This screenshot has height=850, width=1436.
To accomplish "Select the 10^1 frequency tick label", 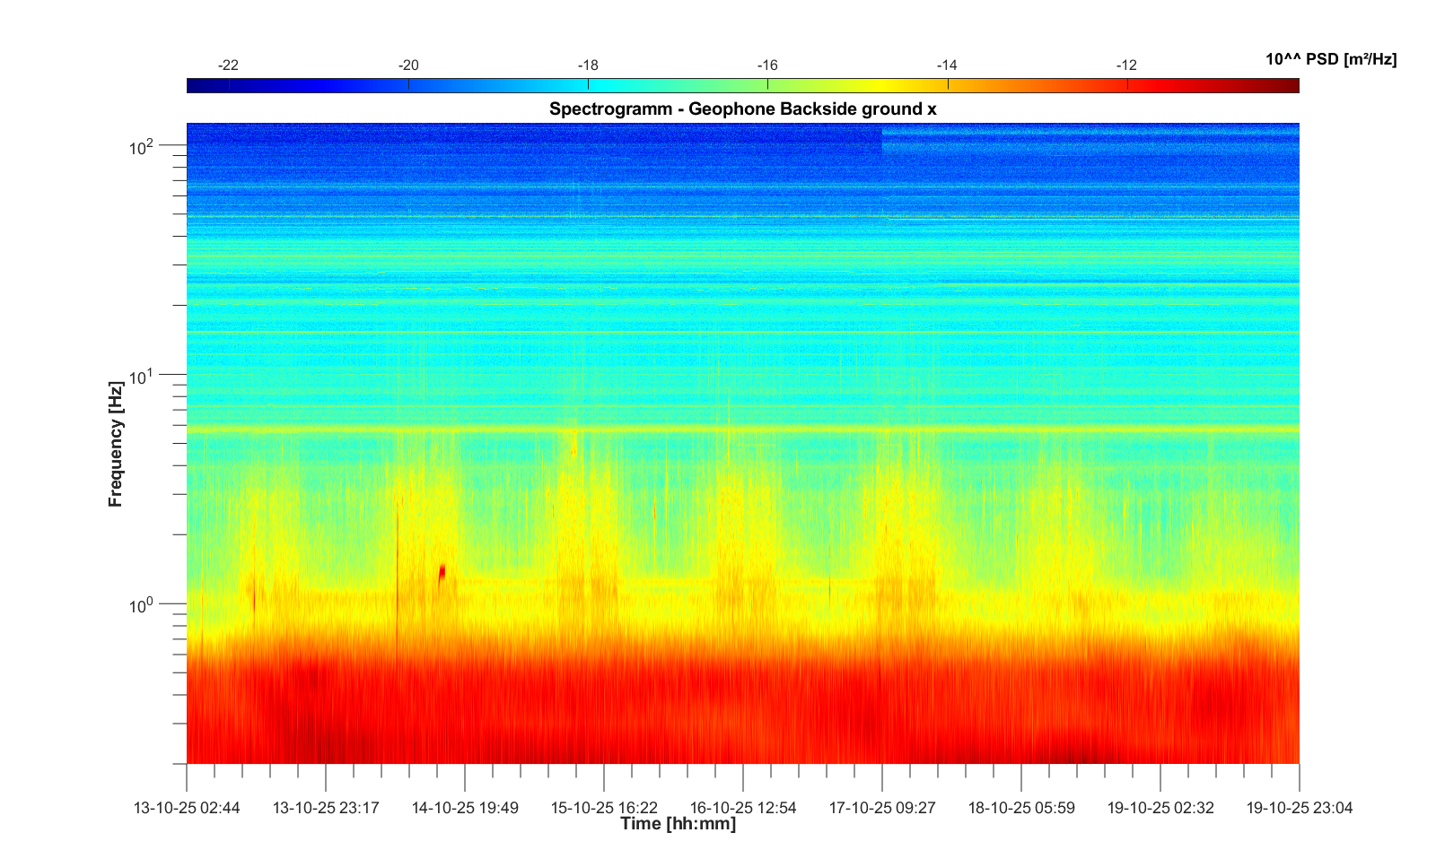I will point(142,376).
